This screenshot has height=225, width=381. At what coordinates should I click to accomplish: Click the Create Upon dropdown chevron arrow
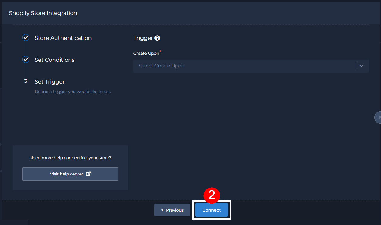361,66
